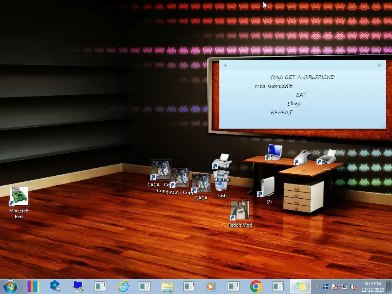The width and height of the screenshot is (392, 294).
Task: Add a new sticky note with plus button
Action: (226, 65)
